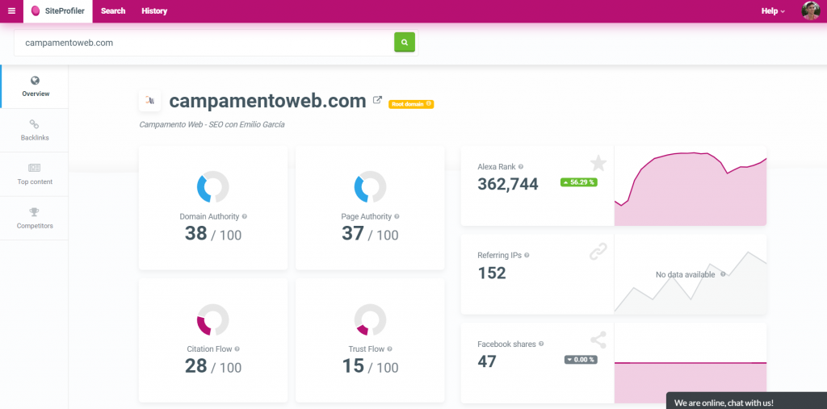The image size is (827, 409).
Task: Click the 'Campamento Web - SEO con Emilio García' subtitle
Action: (x=212, y=124)
